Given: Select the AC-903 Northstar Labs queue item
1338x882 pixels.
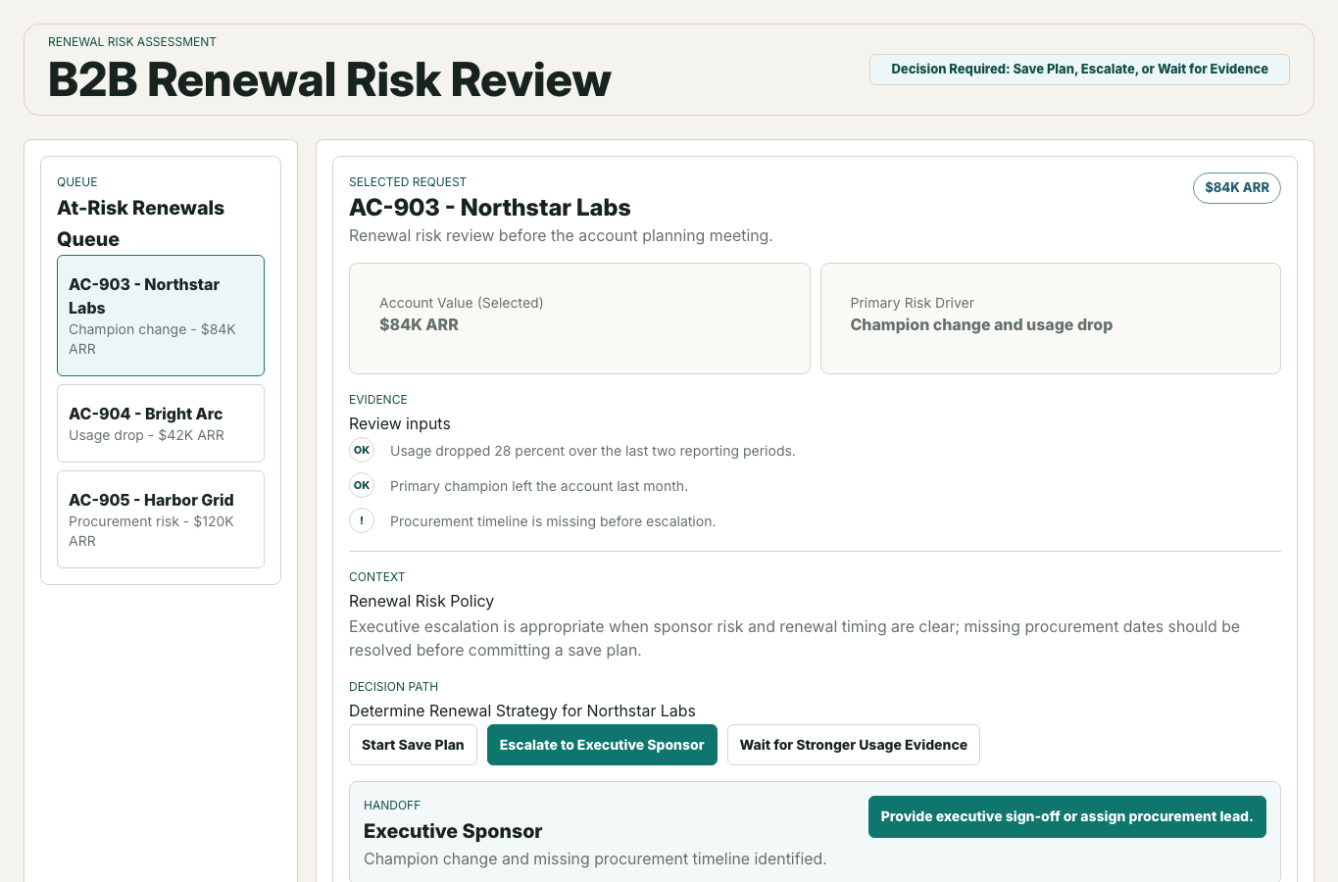Looking at the screenshot, I should tap(161, 316).
